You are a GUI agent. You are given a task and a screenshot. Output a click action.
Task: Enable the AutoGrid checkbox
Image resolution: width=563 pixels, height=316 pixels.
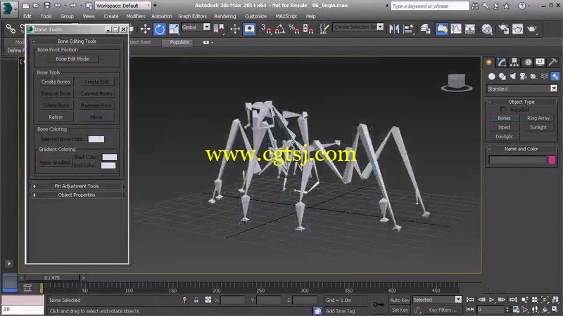click(x=503, y=110)
